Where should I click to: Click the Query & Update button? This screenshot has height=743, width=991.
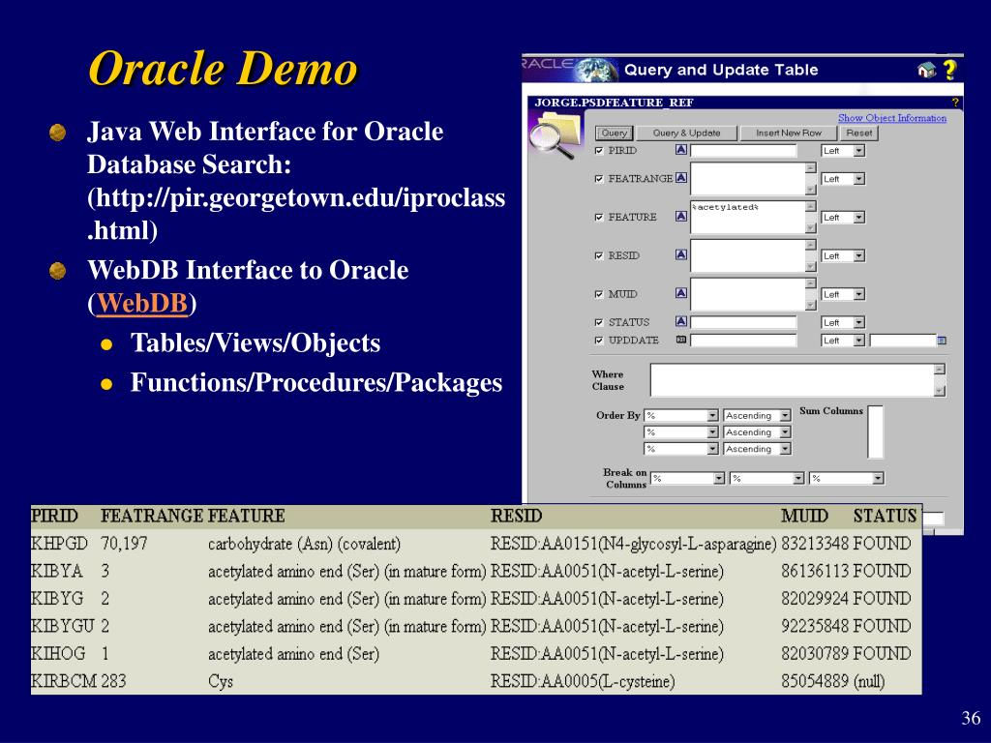point(686,133)
